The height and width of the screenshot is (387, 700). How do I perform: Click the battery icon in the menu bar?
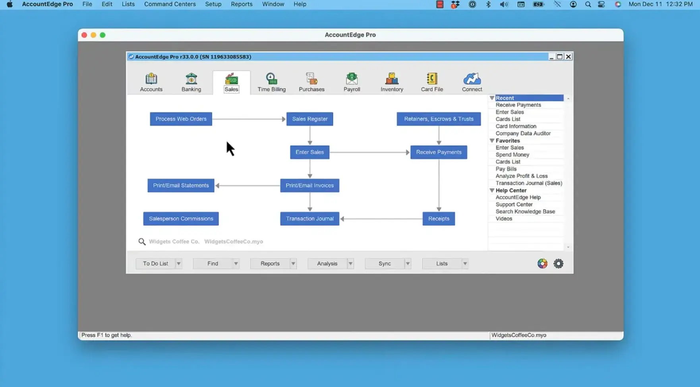coord(538,4)
